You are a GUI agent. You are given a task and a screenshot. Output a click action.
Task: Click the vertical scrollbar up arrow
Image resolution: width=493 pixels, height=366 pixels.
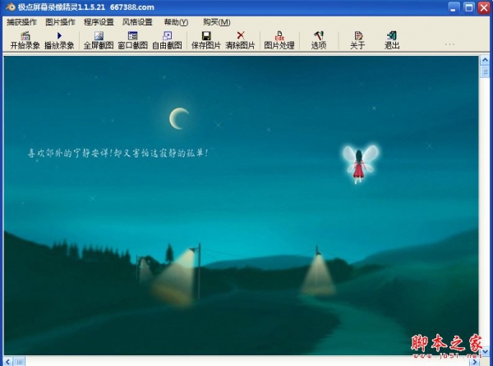click(484, 73)
